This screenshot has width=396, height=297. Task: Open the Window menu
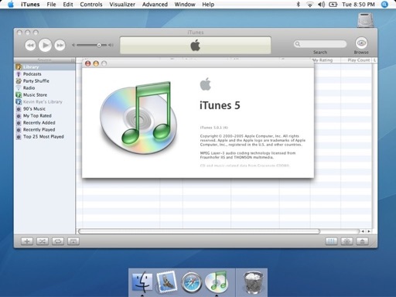[185, 5]
